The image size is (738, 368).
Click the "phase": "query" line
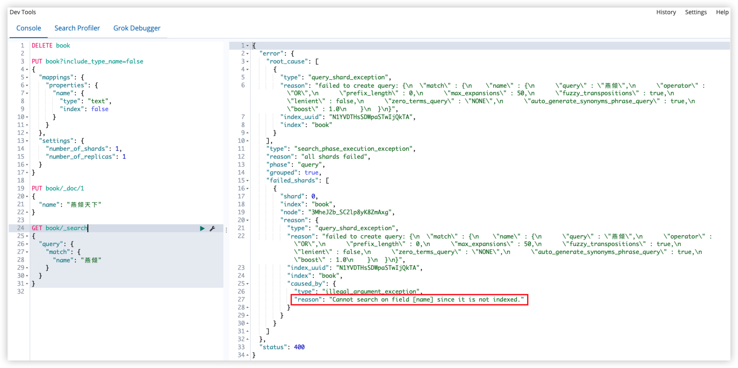(296, 165)
